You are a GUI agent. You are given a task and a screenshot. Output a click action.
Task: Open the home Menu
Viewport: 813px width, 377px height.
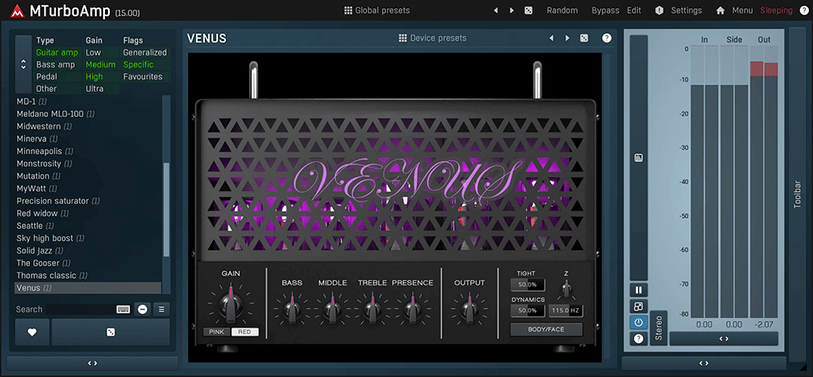[x=735, y=11]
